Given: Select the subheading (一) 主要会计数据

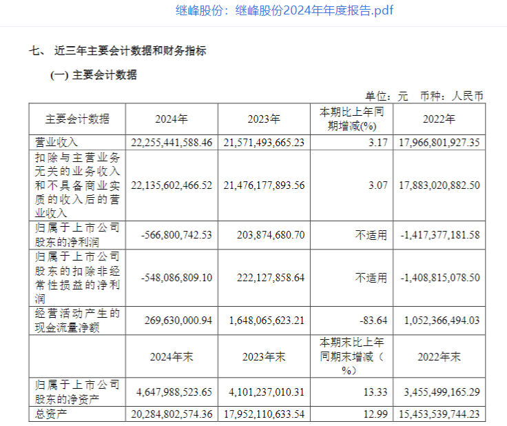Looking at the screenshot, I should click(x=94, y=75).
